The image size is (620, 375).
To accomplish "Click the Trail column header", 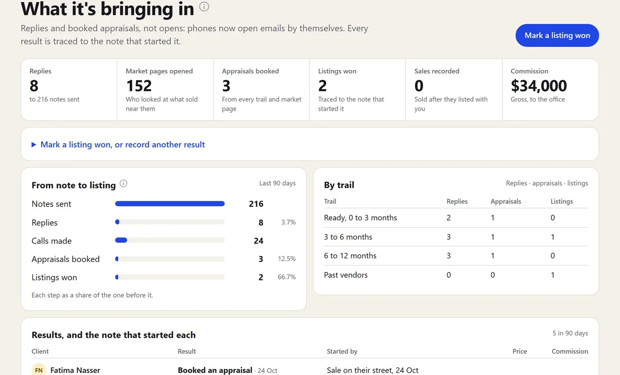I will pos(330,202).
